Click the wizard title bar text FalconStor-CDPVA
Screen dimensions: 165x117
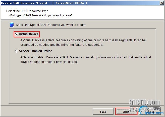pos(70,3)
